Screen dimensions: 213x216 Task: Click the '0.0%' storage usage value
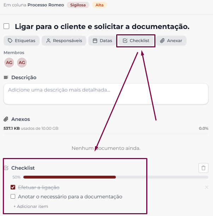(203, 128)
